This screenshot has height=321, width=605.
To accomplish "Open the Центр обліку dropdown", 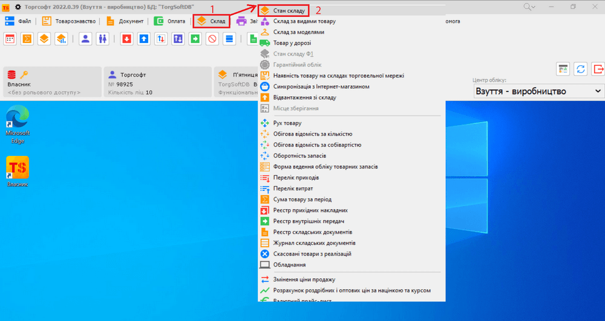I will 539,91.
